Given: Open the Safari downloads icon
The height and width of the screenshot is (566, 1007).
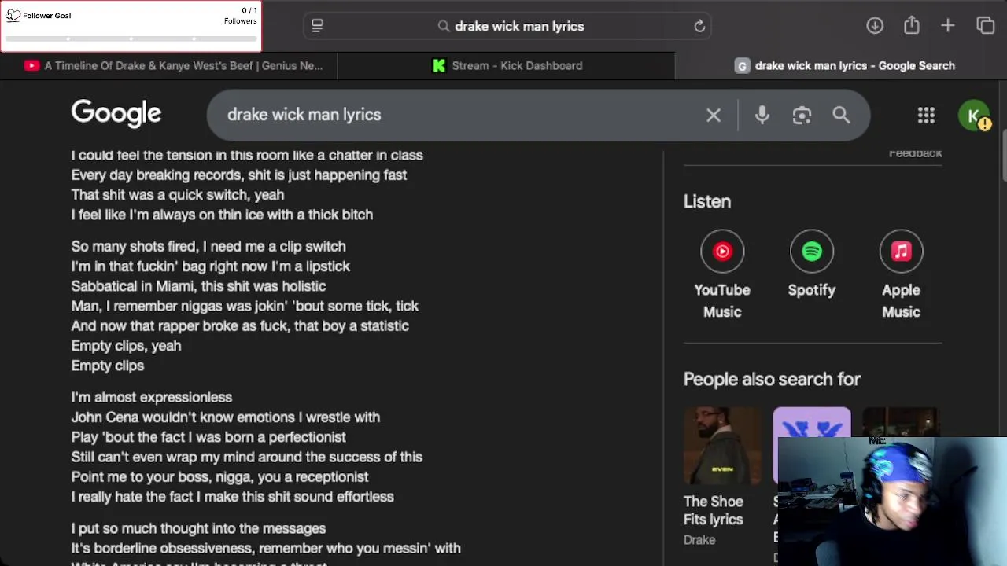Looking at the screenshot, I should [x=875, y=26].
